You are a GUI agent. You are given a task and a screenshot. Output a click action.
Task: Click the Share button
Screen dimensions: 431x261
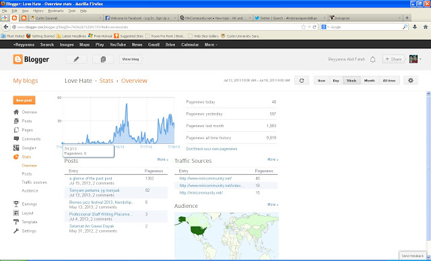tap(393, 59)
